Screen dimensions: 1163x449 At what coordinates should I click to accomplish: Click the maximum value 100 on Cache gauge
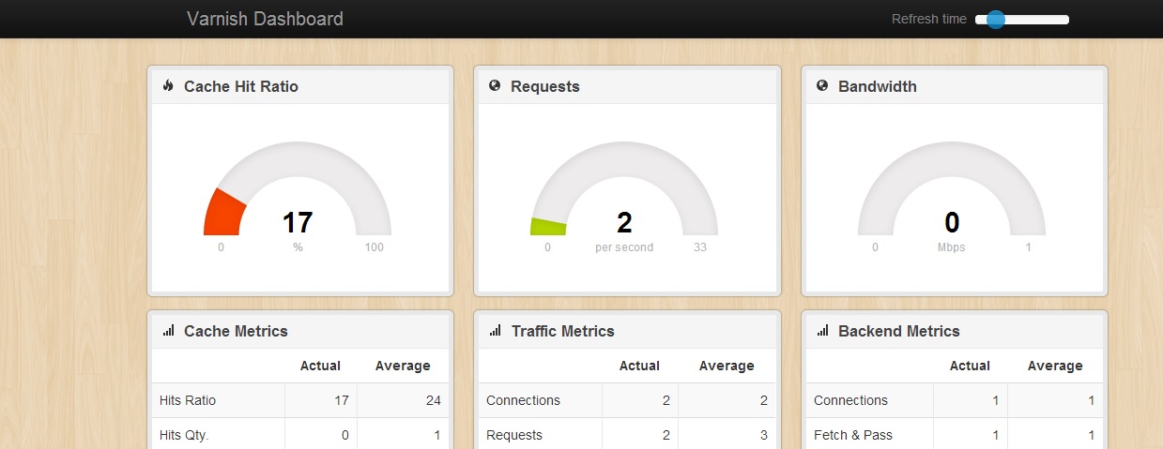[x=375, y=247]
